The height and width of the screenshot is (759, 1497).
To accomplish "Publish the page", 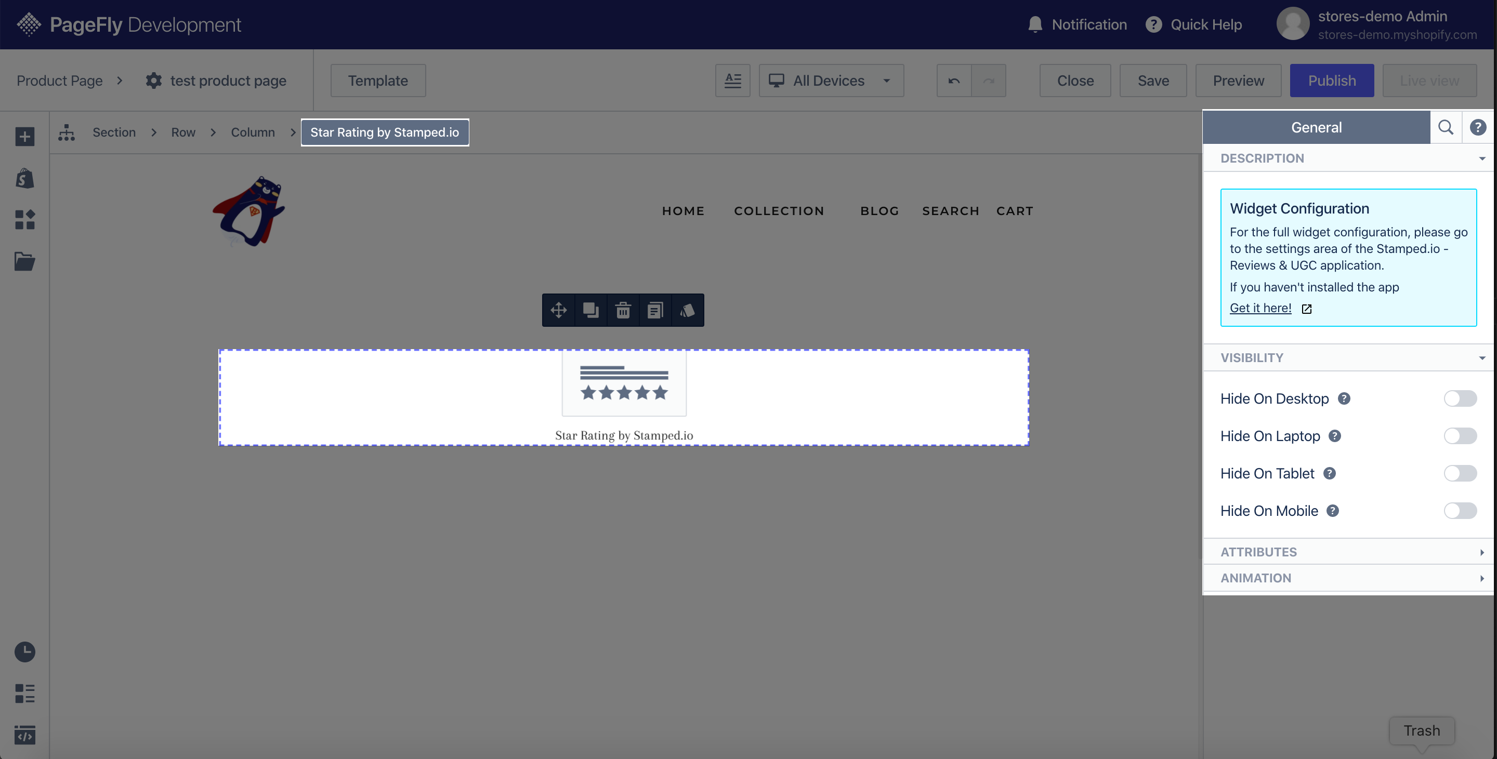I will click(1332, 80).
